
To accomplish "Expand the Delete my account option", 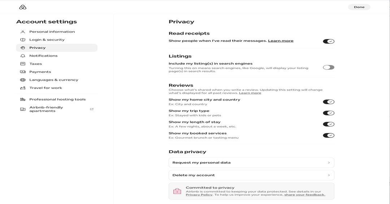I will point(251,175).
